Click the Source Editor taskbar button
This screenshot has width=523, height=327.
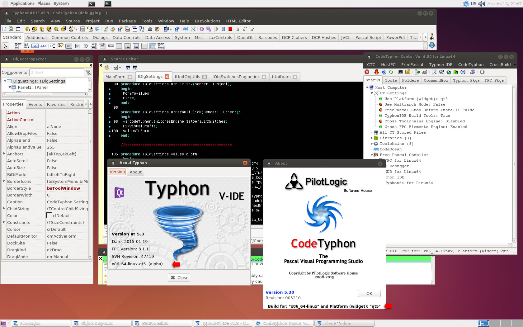pos(162,323)
